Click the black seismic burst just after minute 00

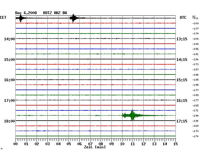[x=21, y=18]
